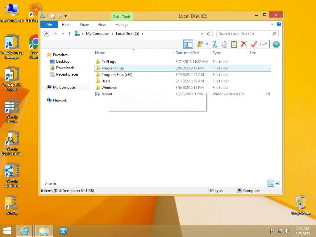Click the quick access New Folder icon
This screenshot has height=237, width=316.
pos(60,16)
